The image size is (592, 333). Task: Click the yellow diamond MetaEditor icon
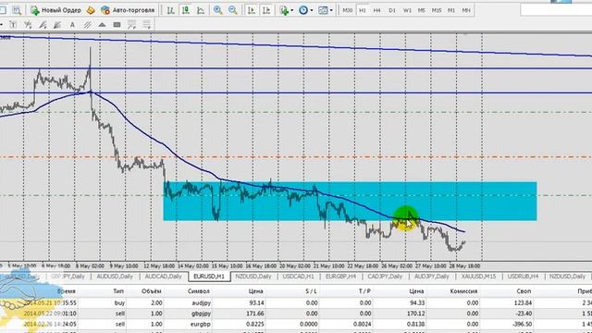91,10
